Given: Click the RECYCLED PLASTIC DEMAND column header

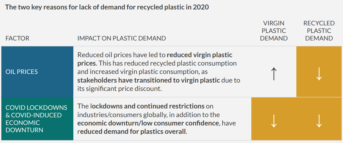Looking at the screenshot, I should [x=319, y=31].
